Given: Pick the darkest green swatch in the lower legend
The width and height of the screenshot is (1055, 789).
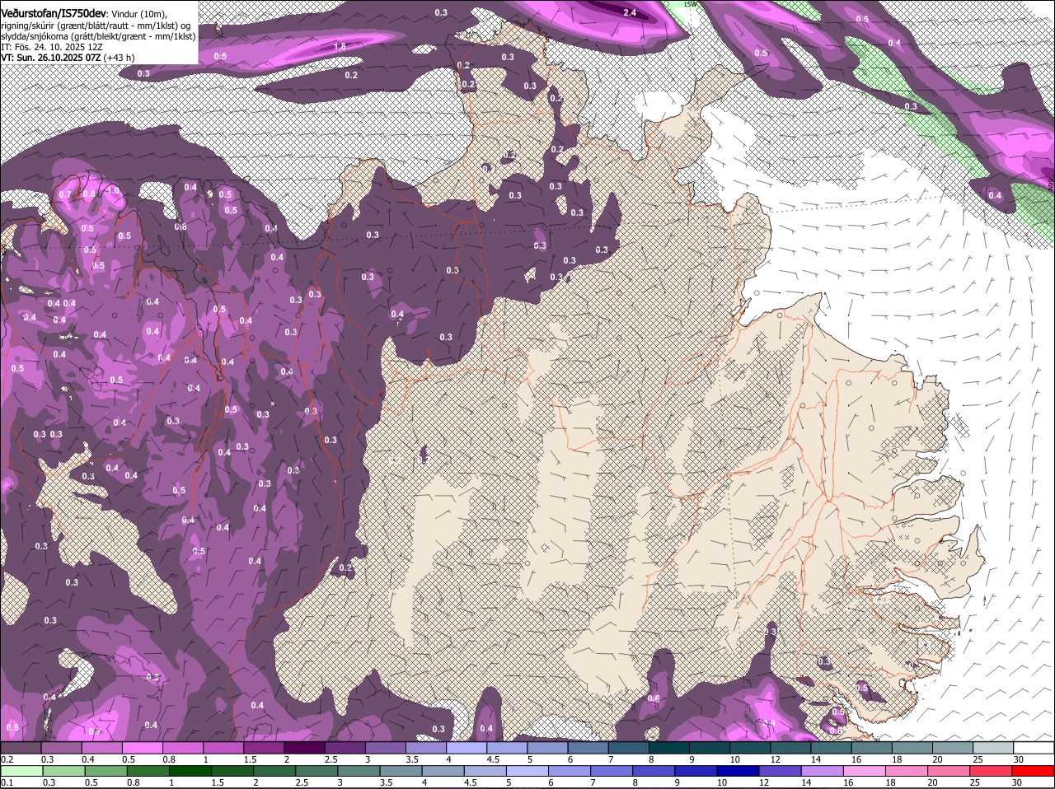Looking at the screenshot, I should (190, 771).
